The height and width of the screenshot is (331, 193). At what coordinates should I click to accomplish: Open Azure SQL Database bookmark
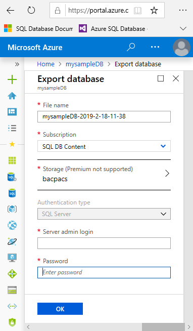point(113,28)
